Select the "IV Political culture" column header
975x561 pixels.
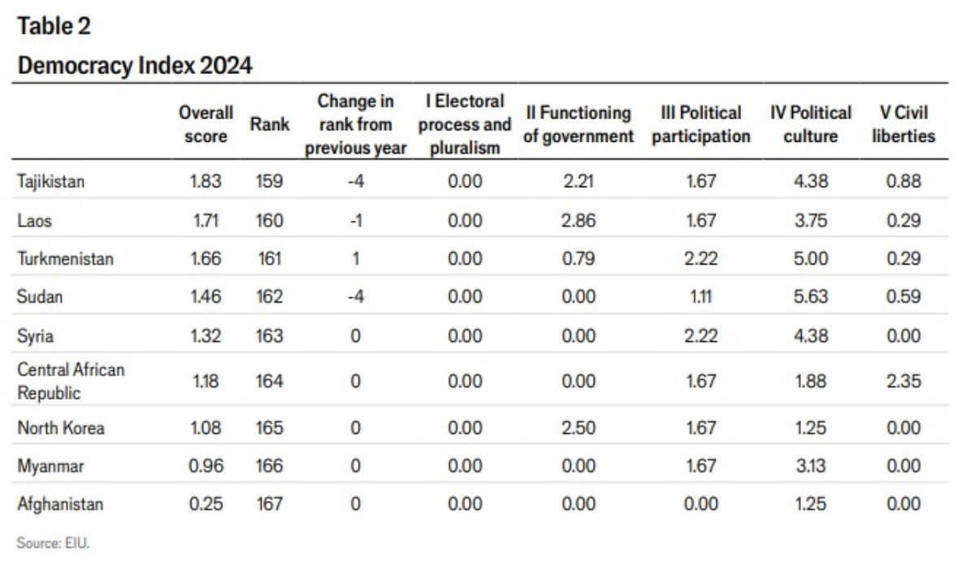tap(810, 124)
